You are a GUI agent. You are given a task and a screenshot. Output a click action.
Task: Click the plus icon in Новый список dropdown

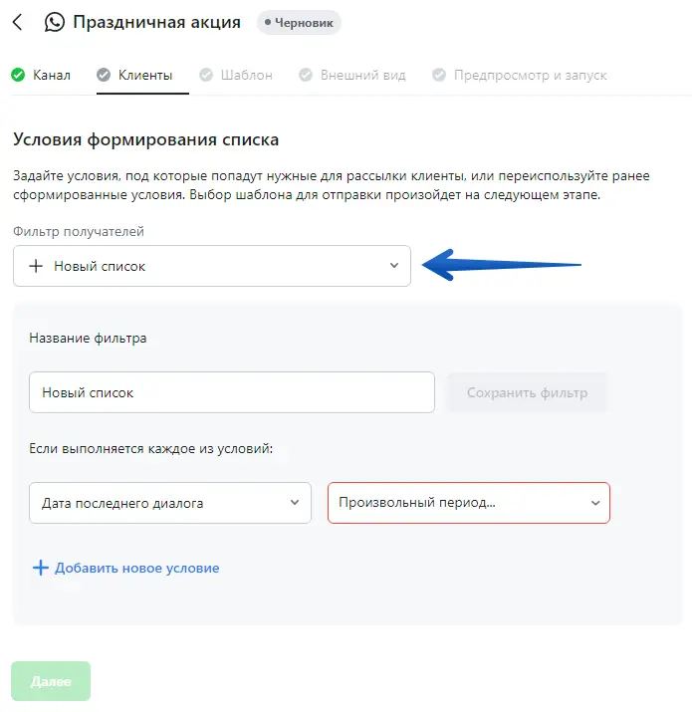coord(36,266)
